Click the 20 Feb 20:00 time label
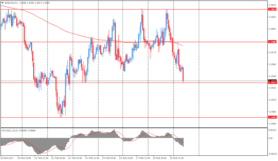Viewport: 278px width, 161px height. click(x=24, y=158)
